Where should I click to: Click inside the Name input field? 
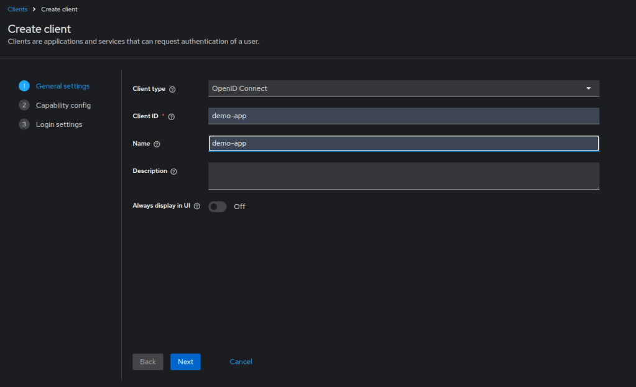(x=404, y=143)
